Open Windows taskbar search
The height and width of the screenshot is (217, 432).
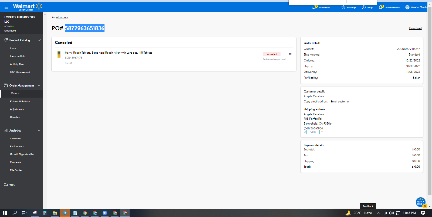15,213
